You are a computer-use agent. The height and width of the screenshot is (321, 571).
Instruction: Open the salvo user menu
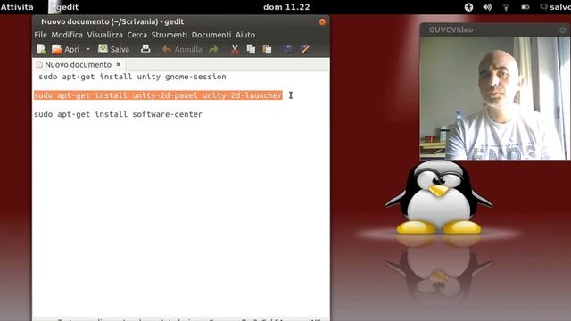[556, 7]
